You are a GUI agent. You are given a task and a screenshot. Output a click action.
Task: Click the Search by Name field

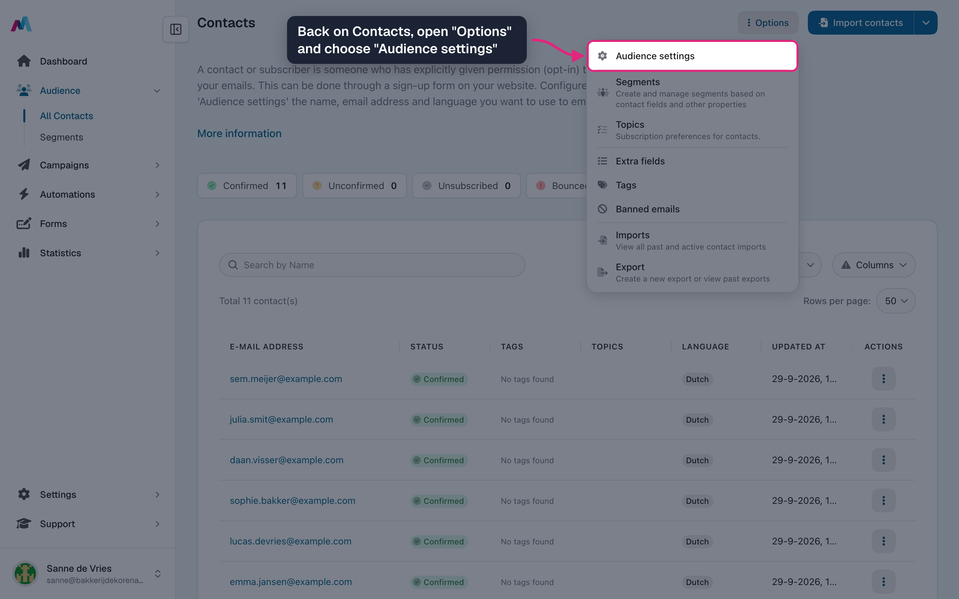pyautogui.click(x=372, y=265)
